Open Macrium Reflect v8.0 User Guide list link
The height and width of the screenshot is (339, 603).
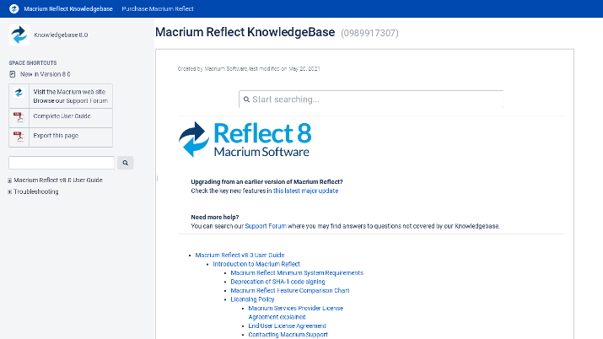pos(240,256)
